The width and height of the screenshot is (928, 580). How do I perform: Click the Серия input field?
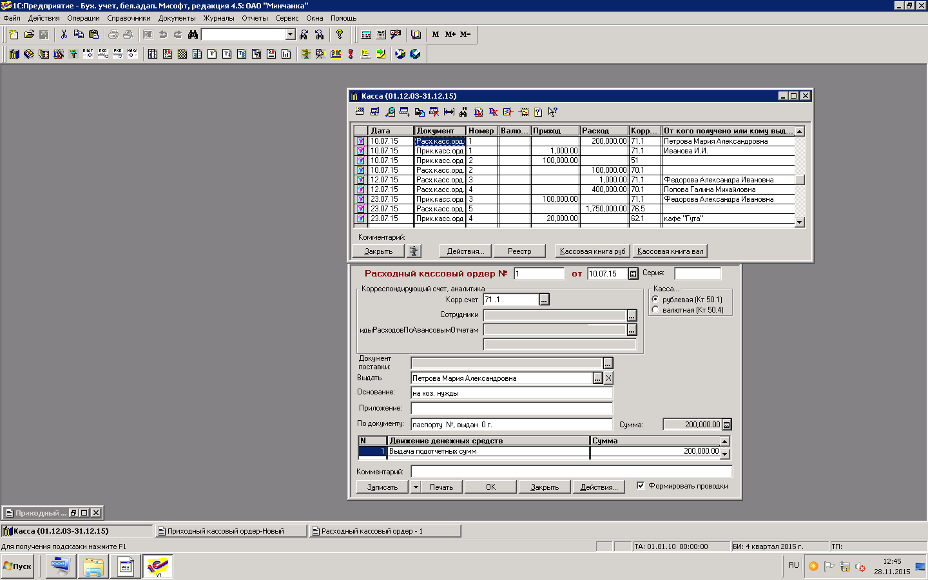pos(698,274)
